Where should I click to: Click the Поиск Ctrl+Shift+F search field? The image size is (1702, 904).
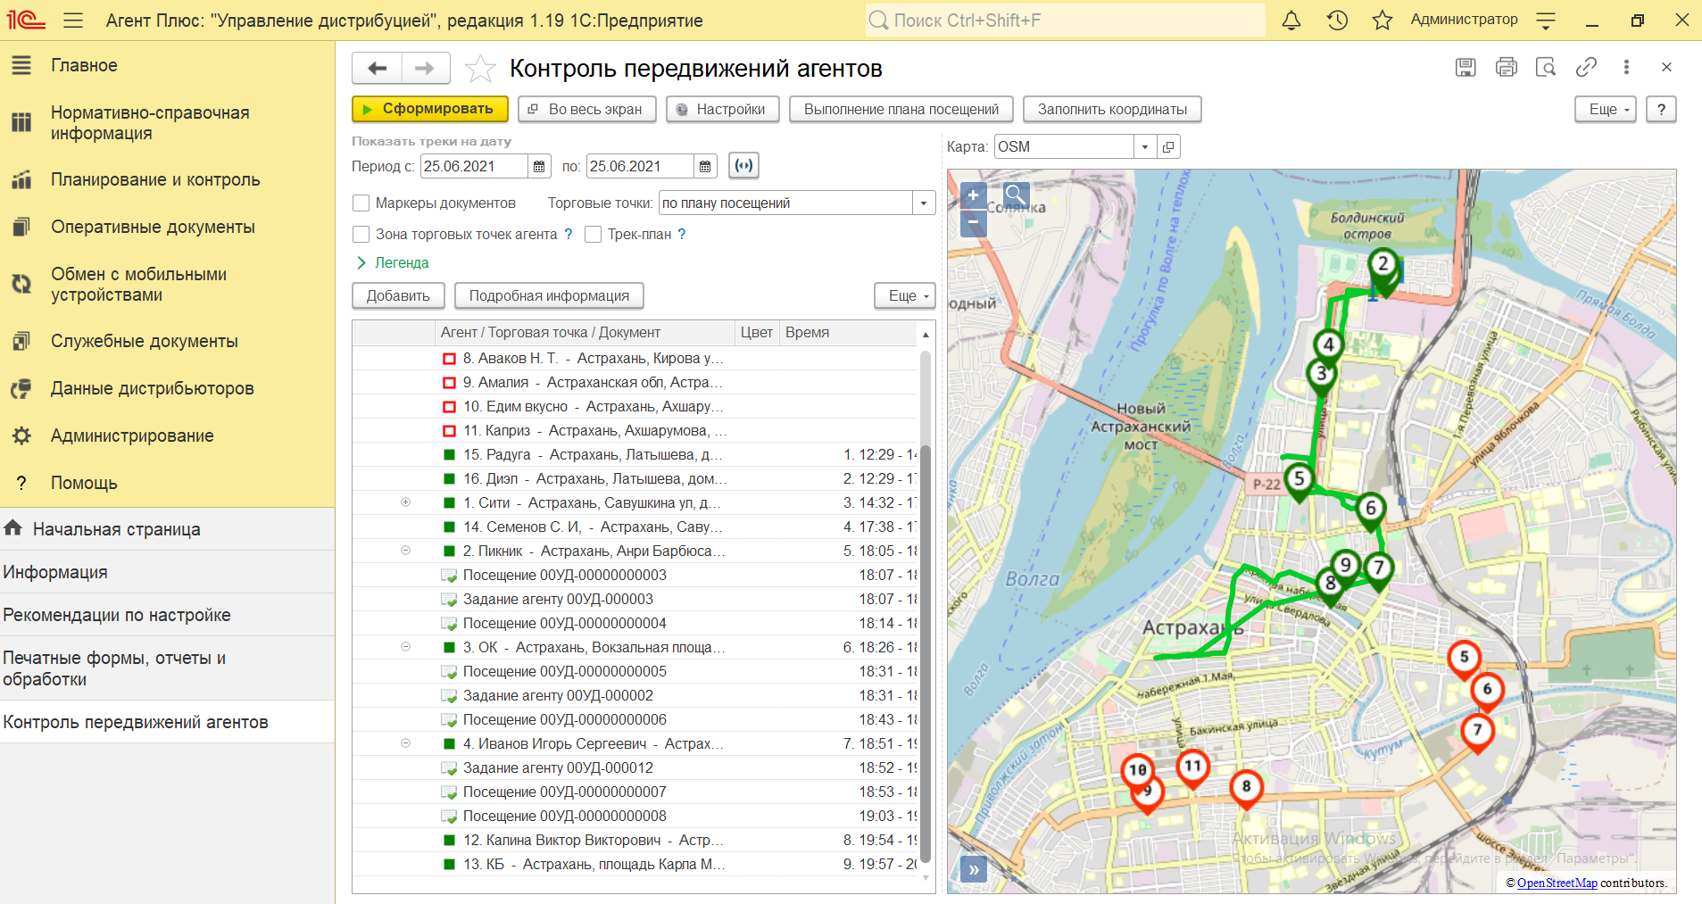tap(1065, 21)
